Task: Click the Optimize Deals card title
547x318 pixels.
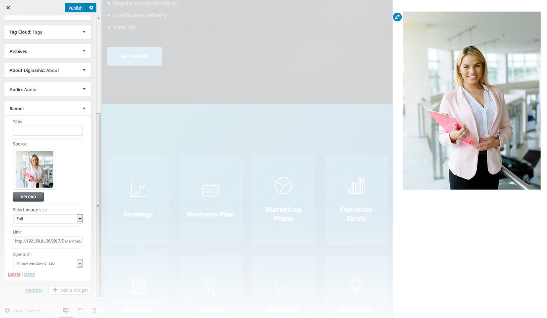Action: point(356,214)
